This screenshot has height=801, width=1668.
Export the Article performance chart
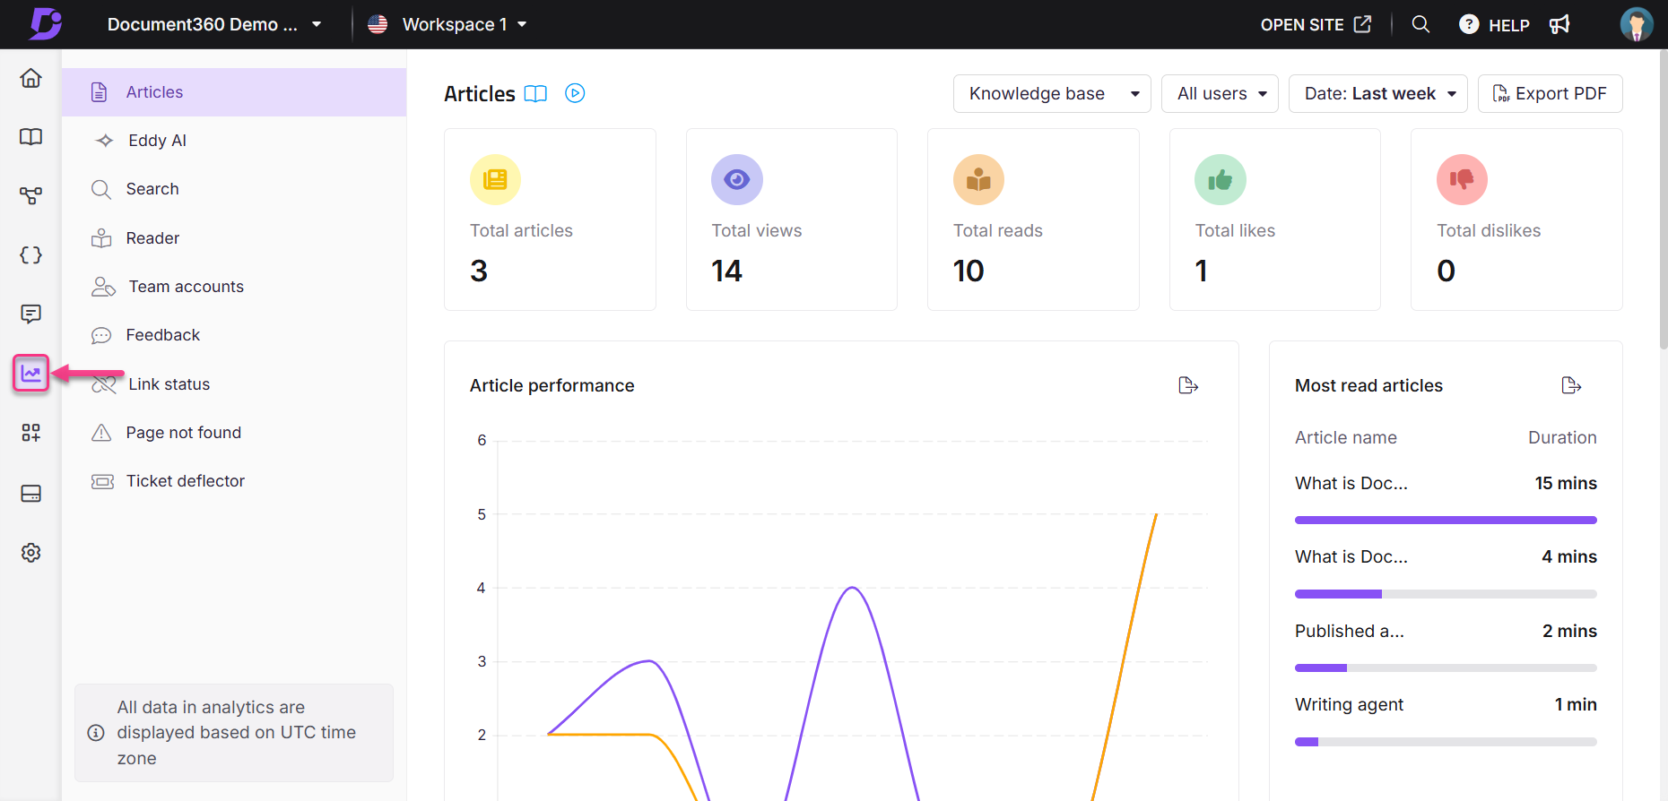[1188, 385]
